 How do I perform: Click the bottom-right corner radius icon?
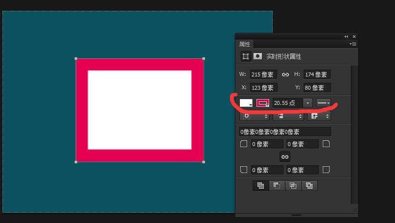click(x=326, y=170)
